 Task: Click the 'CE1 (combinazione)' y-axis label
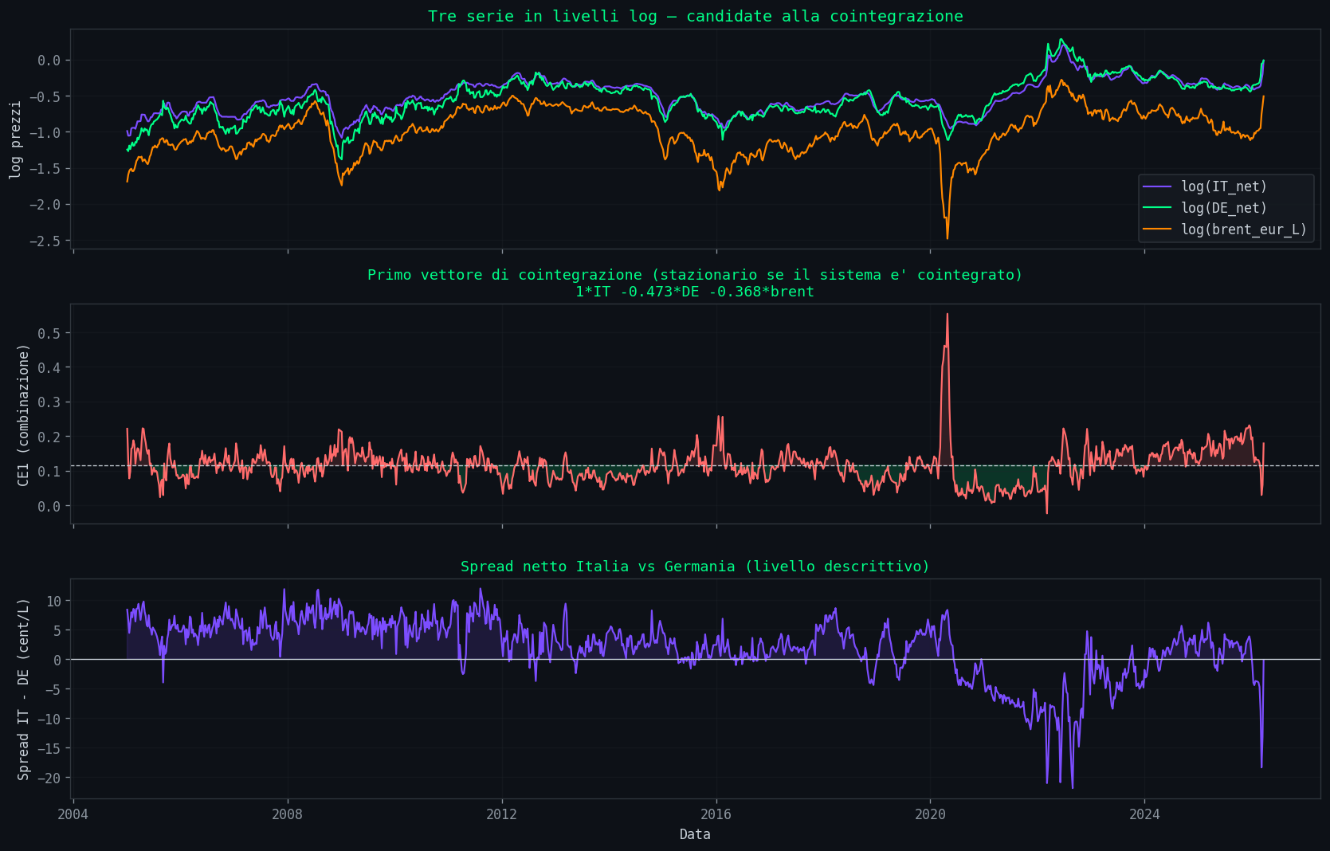23,414
